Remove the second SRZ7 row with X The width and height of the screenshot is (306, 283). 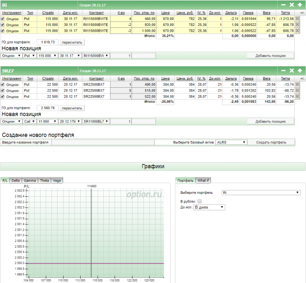[x=298, y=91]
